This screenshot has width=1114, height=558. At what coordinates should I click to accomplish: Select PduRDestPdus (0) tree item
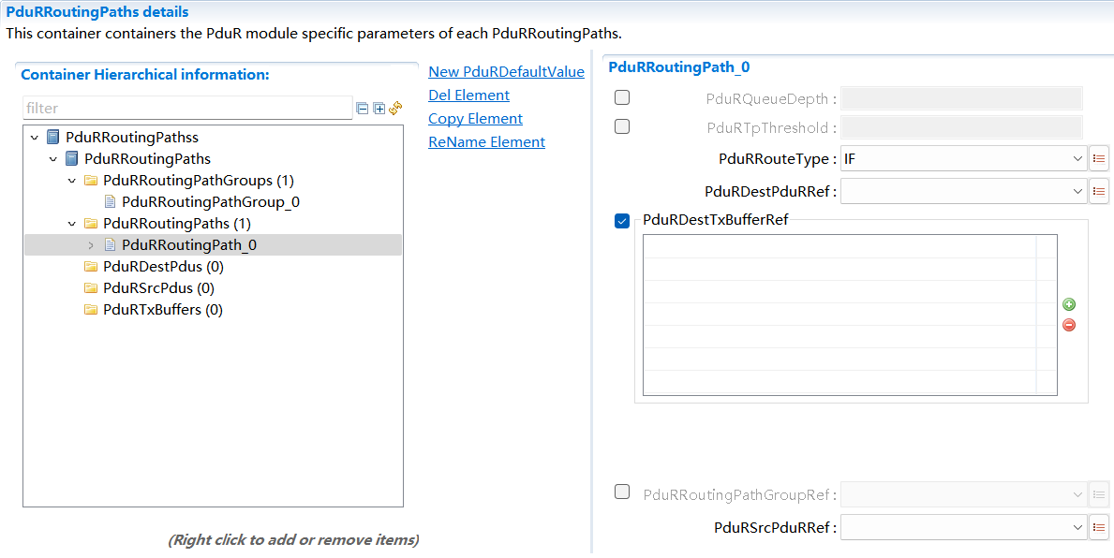pyautogui.click(x=163, y=267)
